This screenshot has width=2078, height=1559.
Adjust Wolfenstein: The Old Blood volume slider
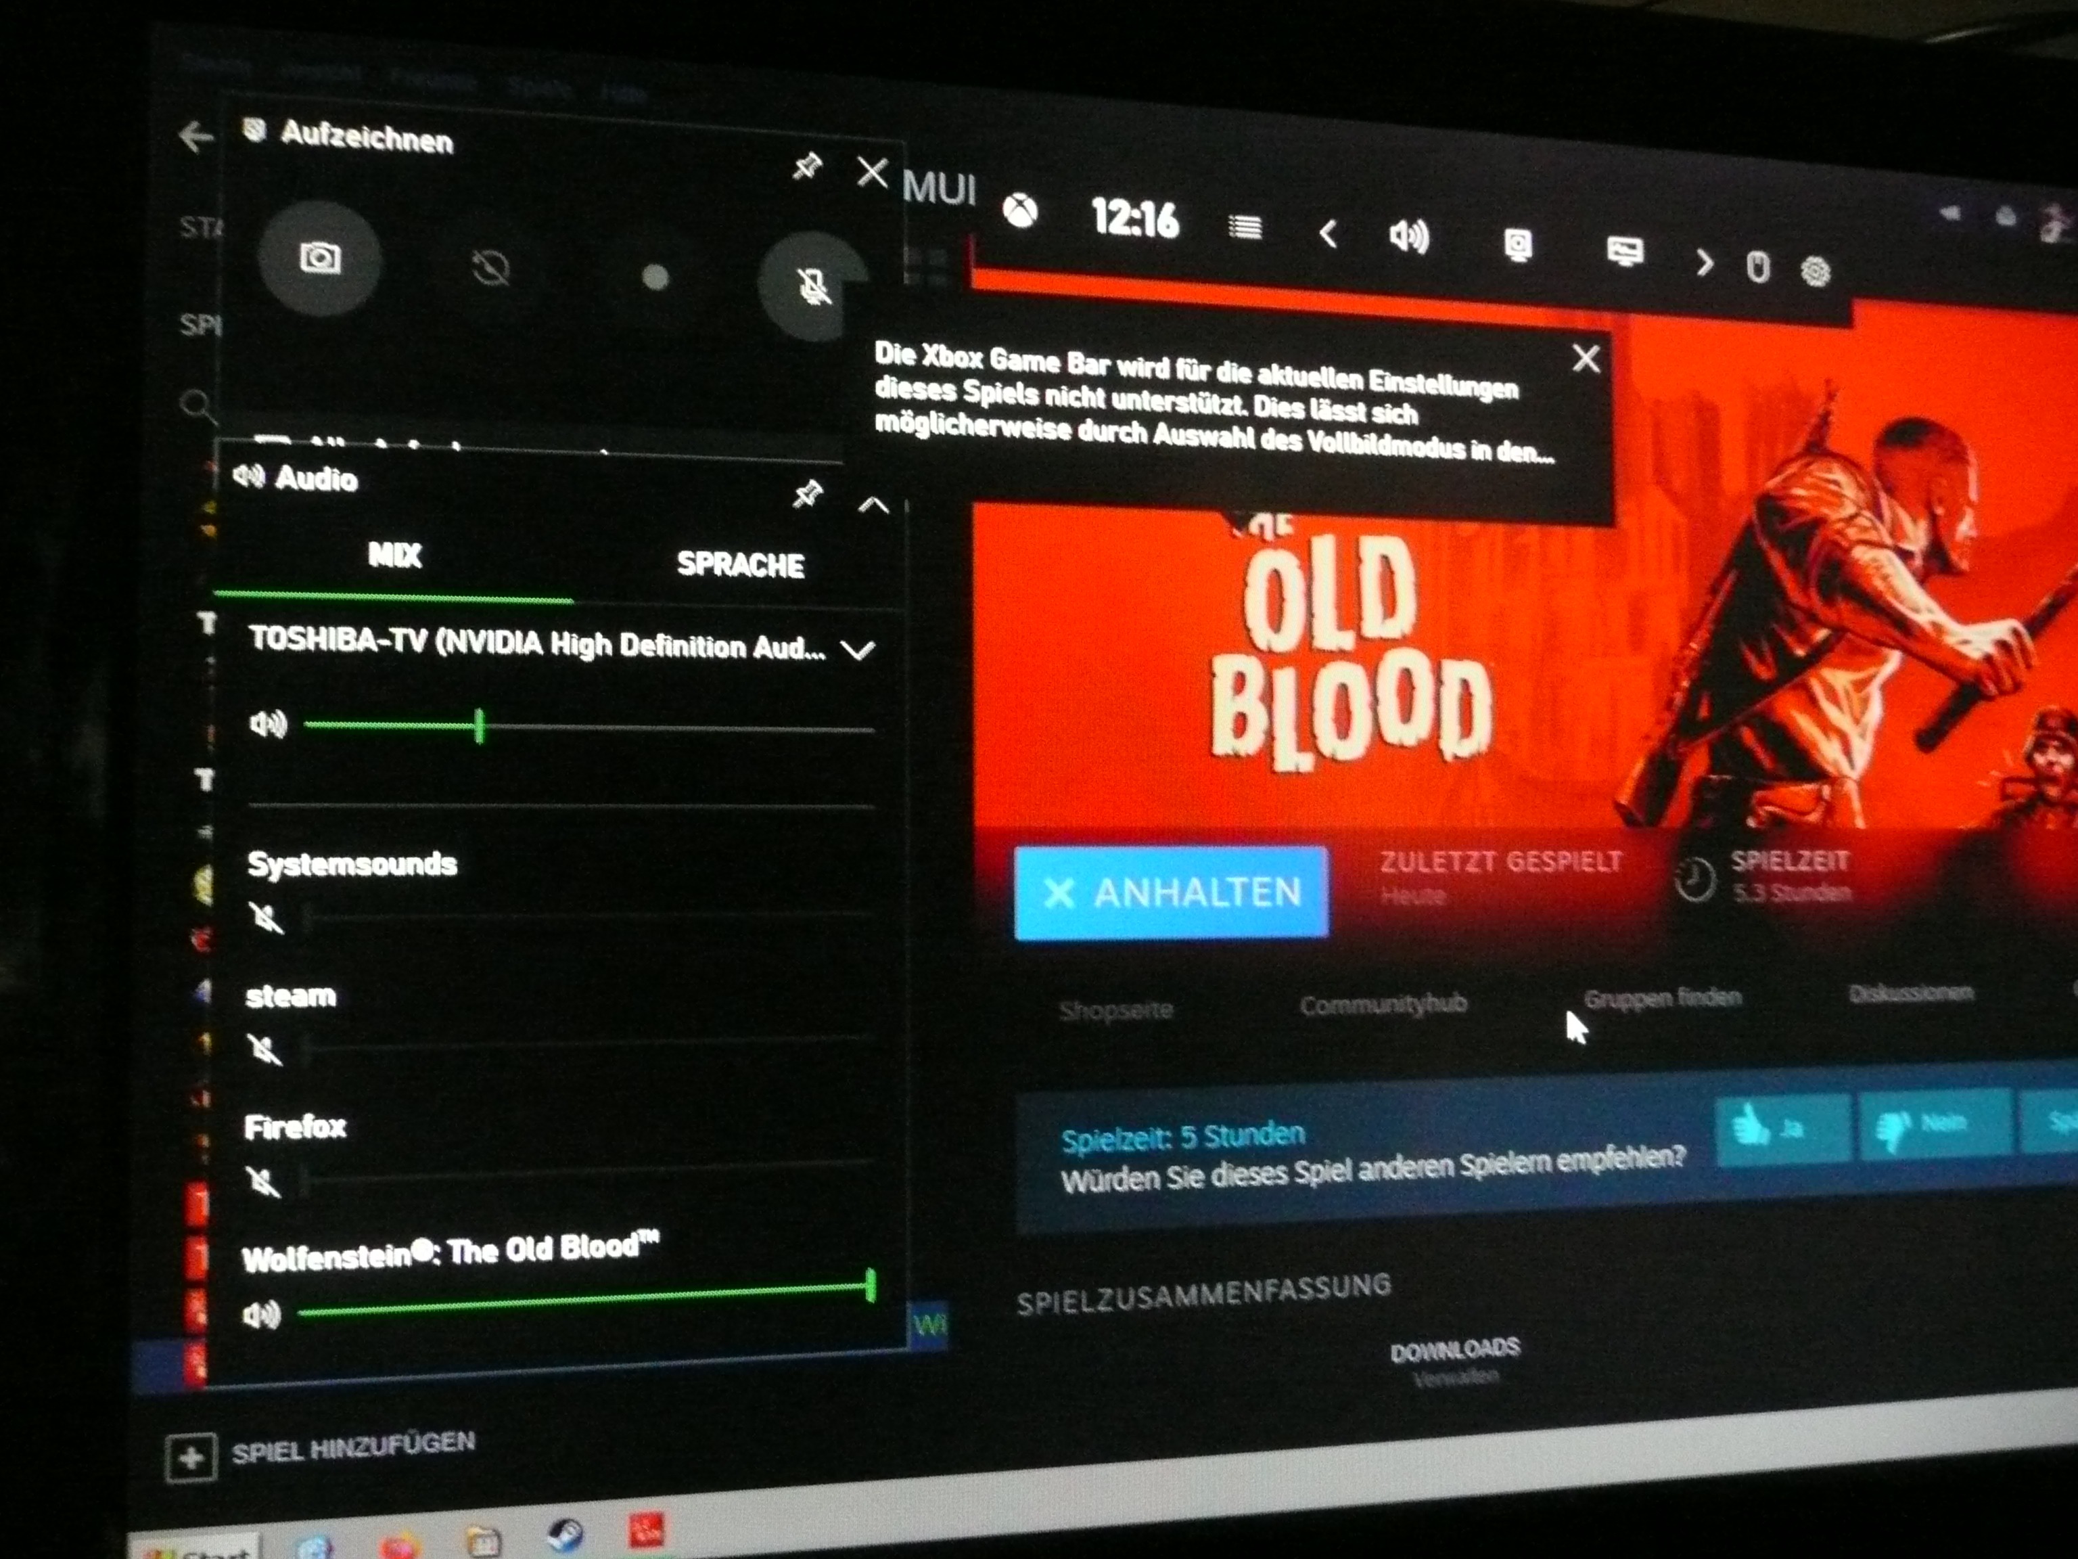click(586, 1298)
